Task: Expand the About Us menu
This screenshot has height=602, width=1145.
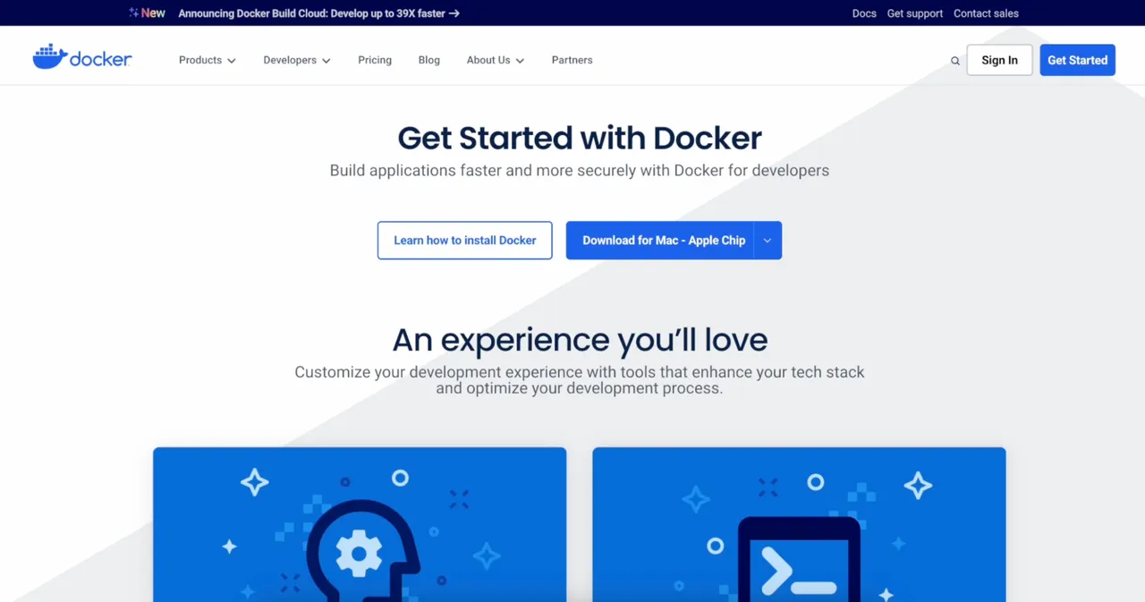Action: pyautogui.click(x=496, y=60)
